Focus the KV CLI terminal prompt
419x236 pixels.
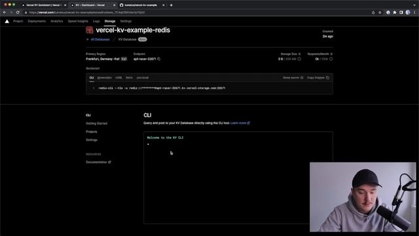149,144
